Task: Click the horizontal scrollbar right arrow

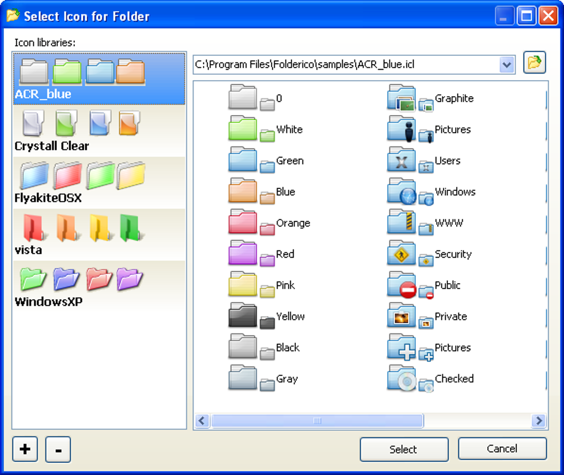Action: click(x=539, y=421)
